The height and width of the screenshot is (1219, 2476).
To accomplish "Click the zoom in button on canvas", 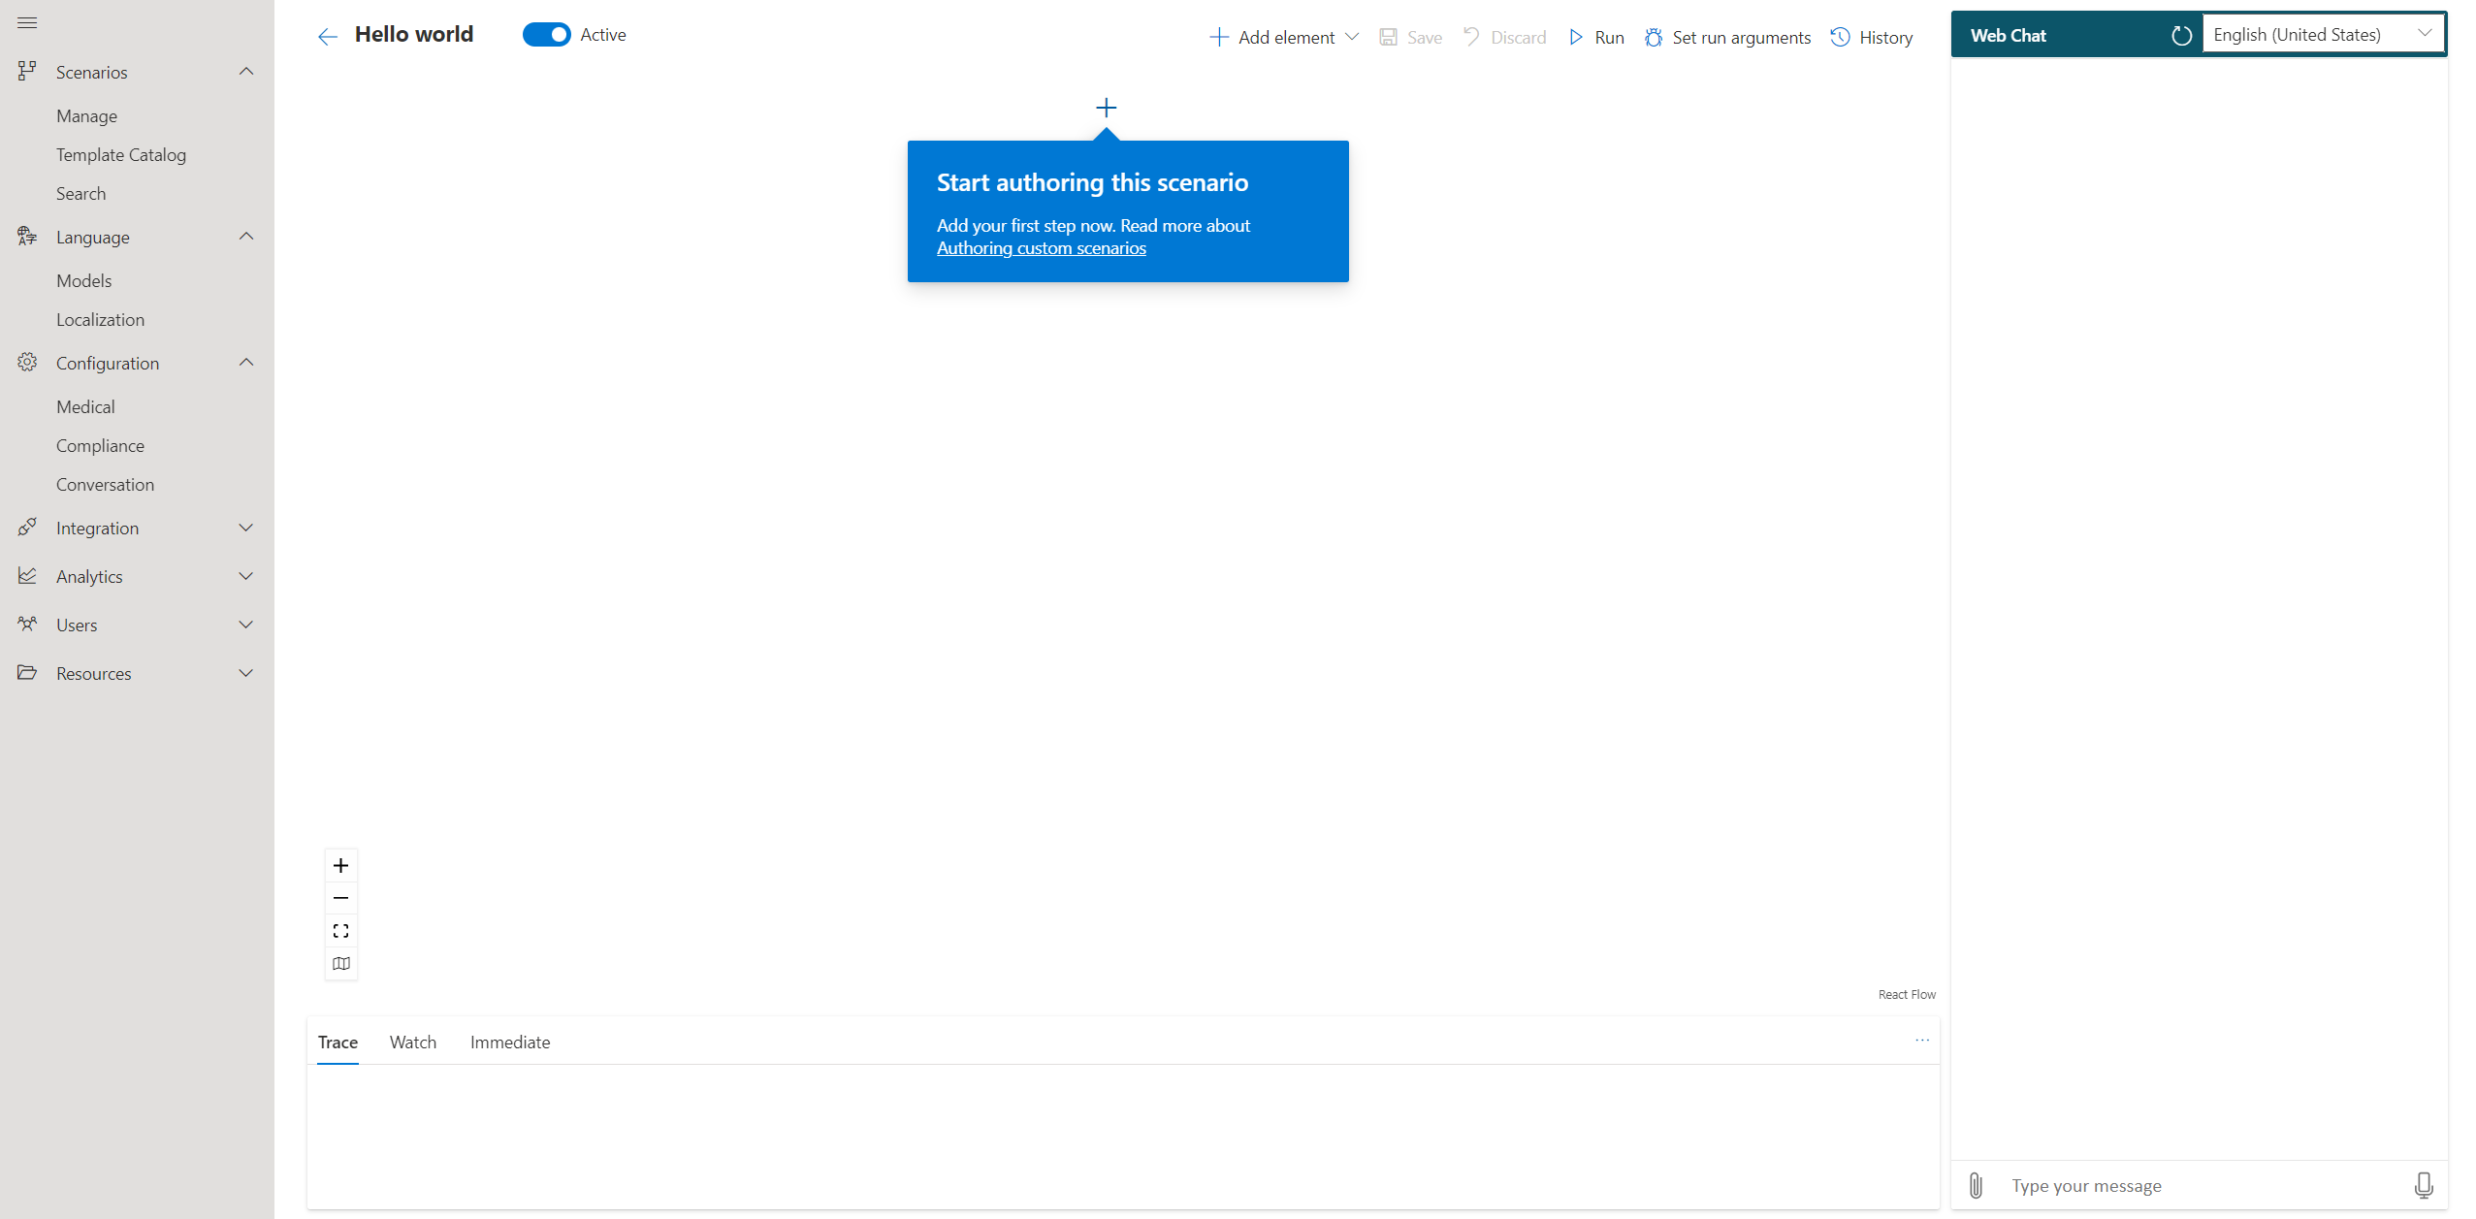I will point(339,864).
